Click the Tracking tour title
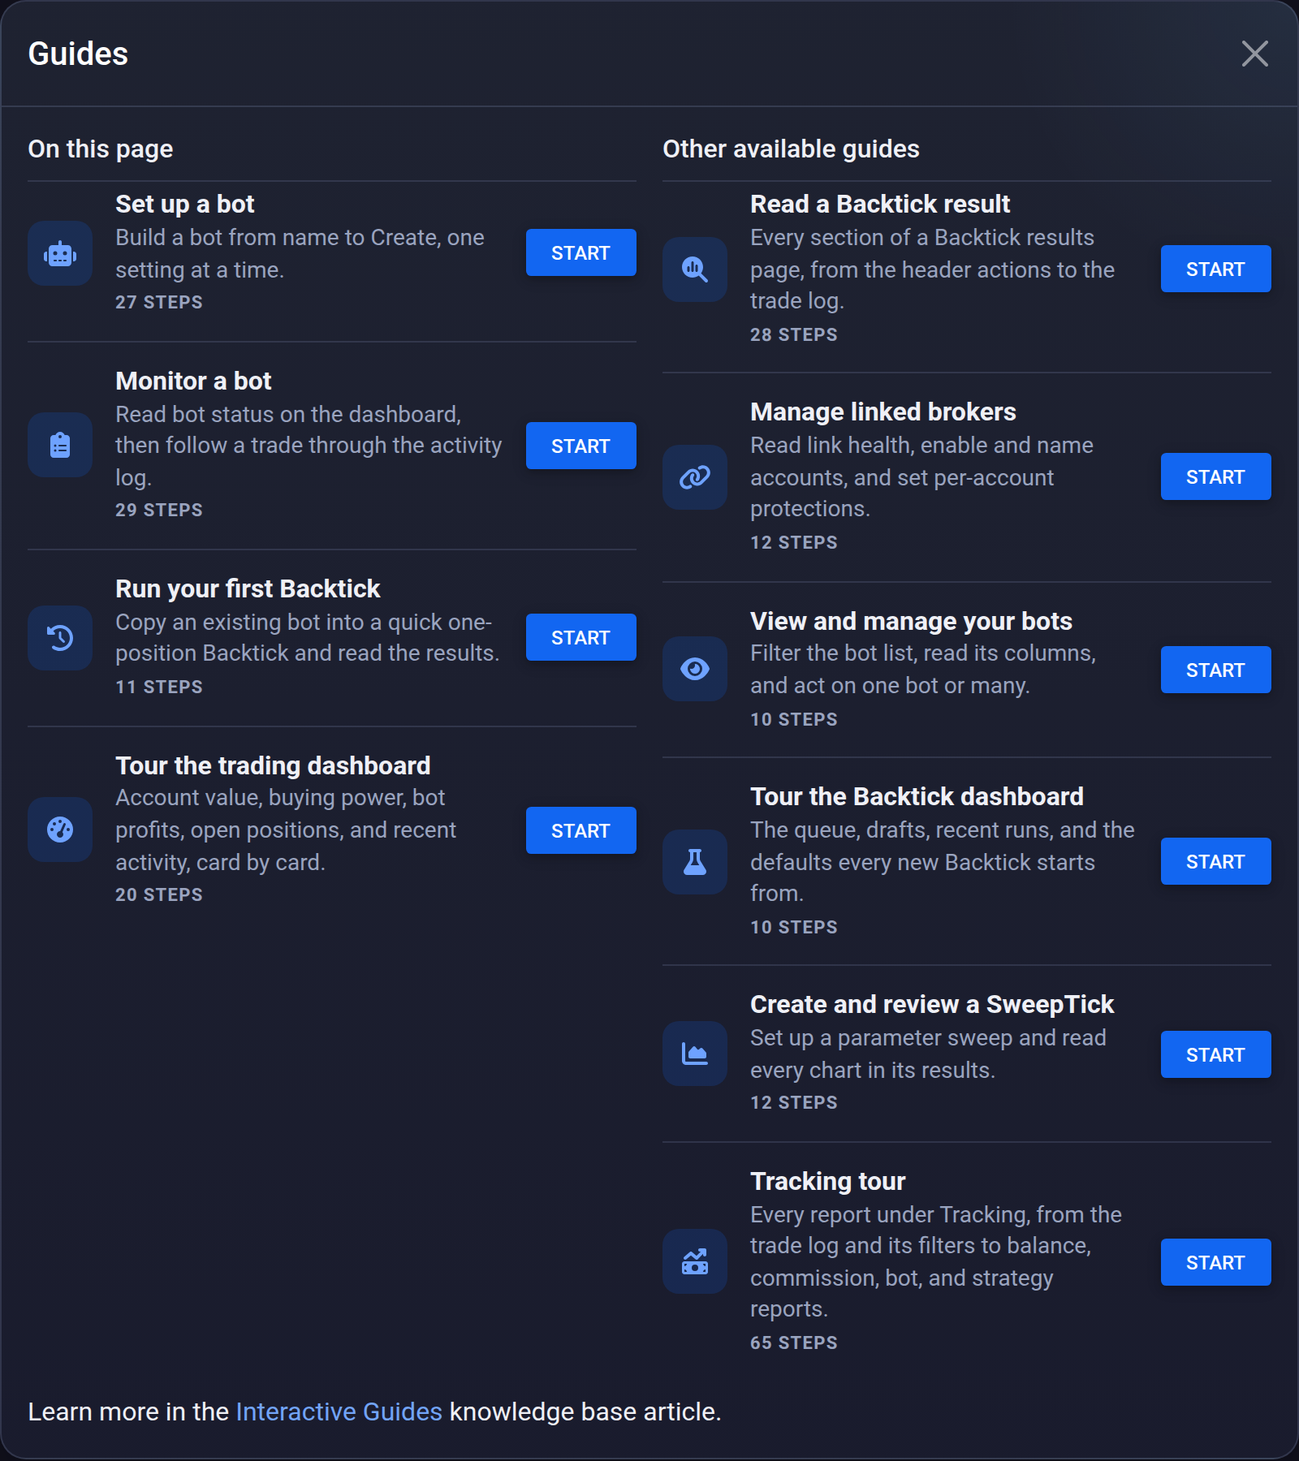The height and width of the screenshot is (1461, 1299). click(x=827, y=1181)
